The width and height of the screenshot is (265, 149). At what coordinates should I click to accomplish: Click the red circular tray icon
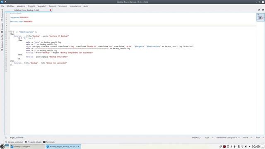224,147
